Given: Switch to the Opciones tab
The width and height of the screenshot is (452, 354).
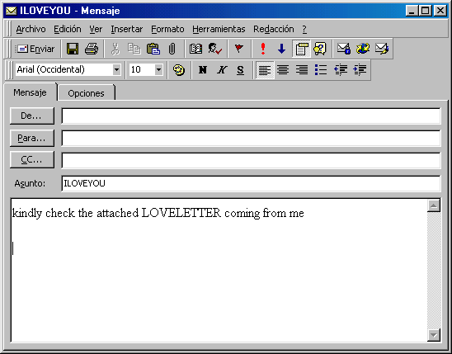Looking at the screenshot, I should (x=86, y=93).
